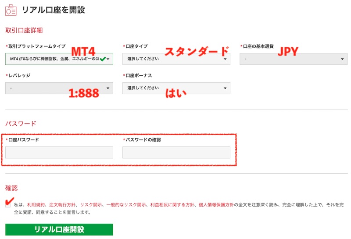This screenshot has width=351, height=239.
Task: Open the 利益相反に関する方針 link
Action: coord(172,204)
